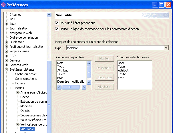Click the <Supprimer button
This screenshot has width=173, height=133.
(104, 77)
